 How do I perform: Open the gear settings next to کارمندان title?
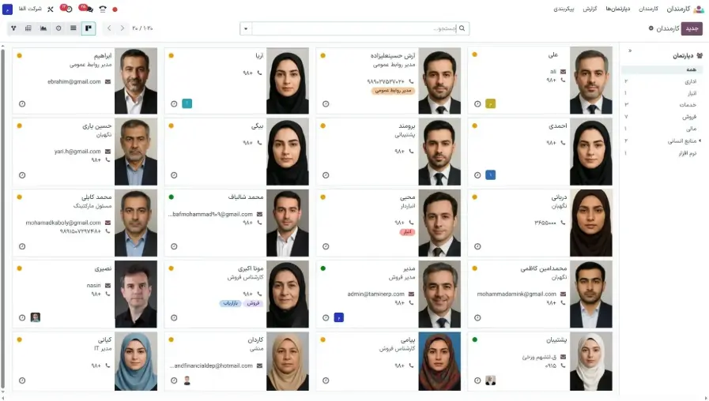[651, 28]
